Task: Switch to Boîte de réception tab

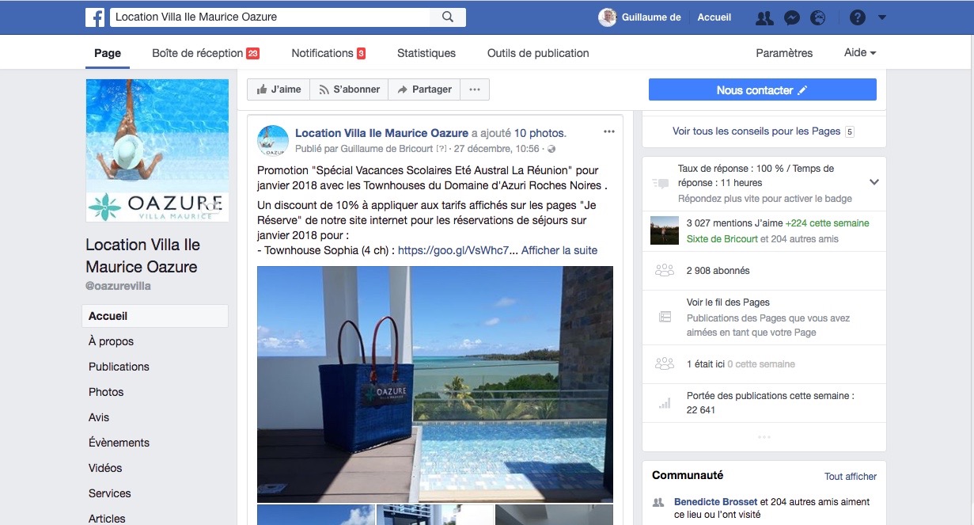Action: 205,53
